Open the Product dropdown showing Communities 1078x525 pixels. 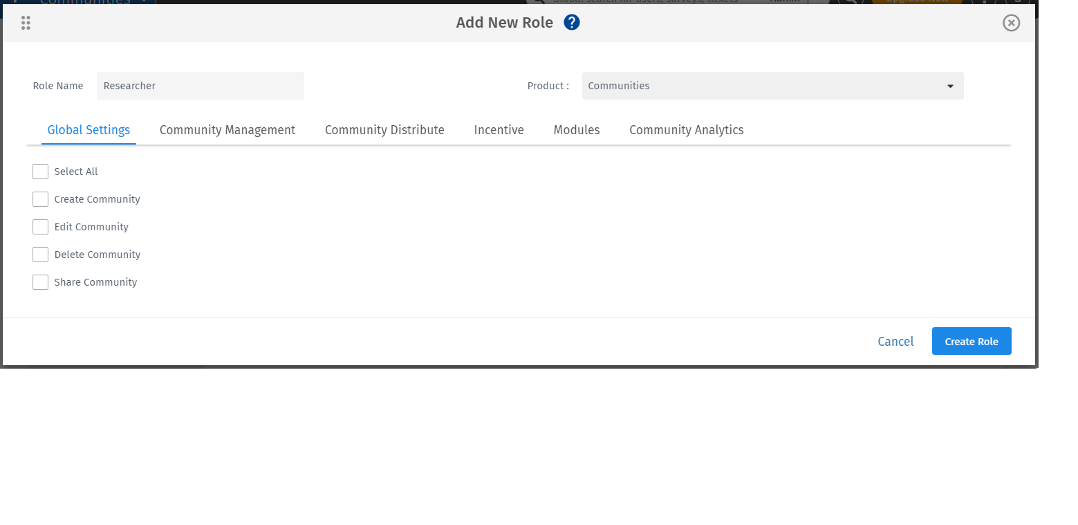pyautogui.click(x=772, y=86)
